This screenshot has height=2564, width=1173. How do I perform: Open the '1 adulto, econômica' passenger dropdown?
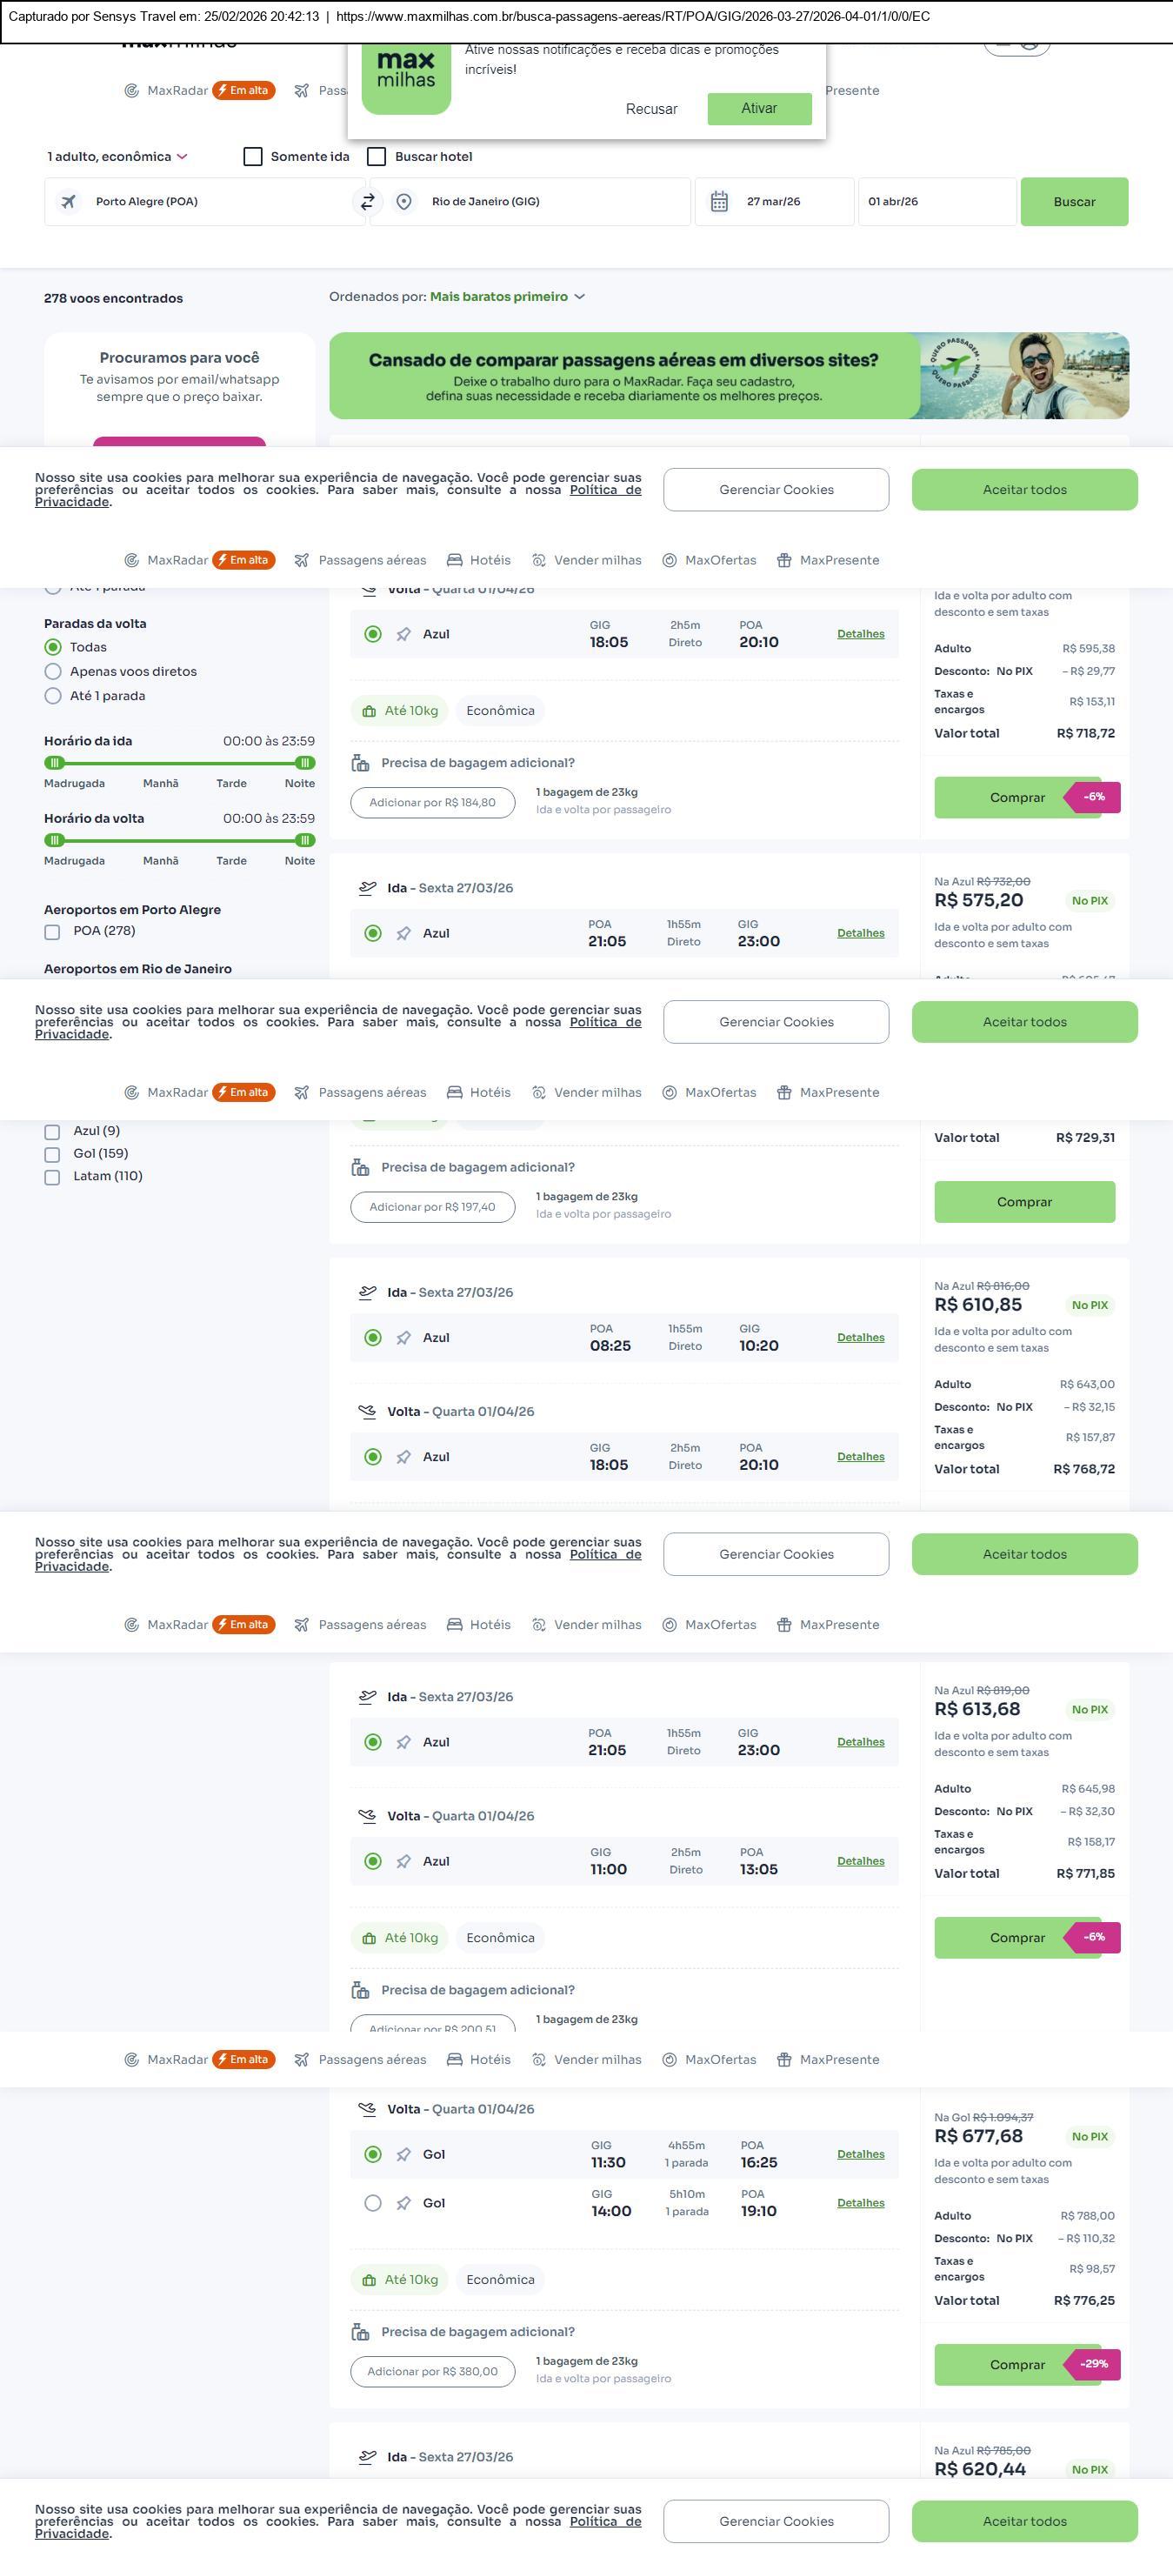[117, 157]
